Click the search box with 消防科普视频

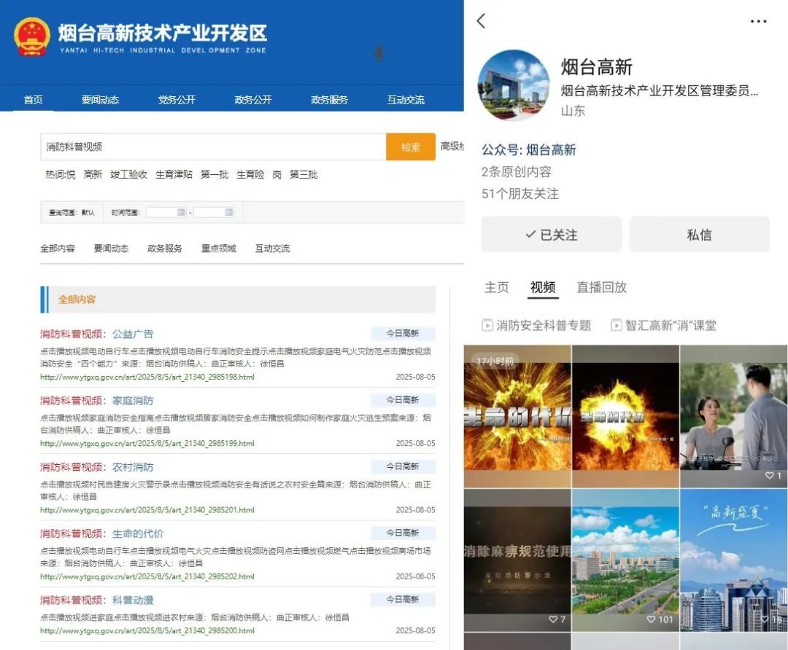click(213, 146)
